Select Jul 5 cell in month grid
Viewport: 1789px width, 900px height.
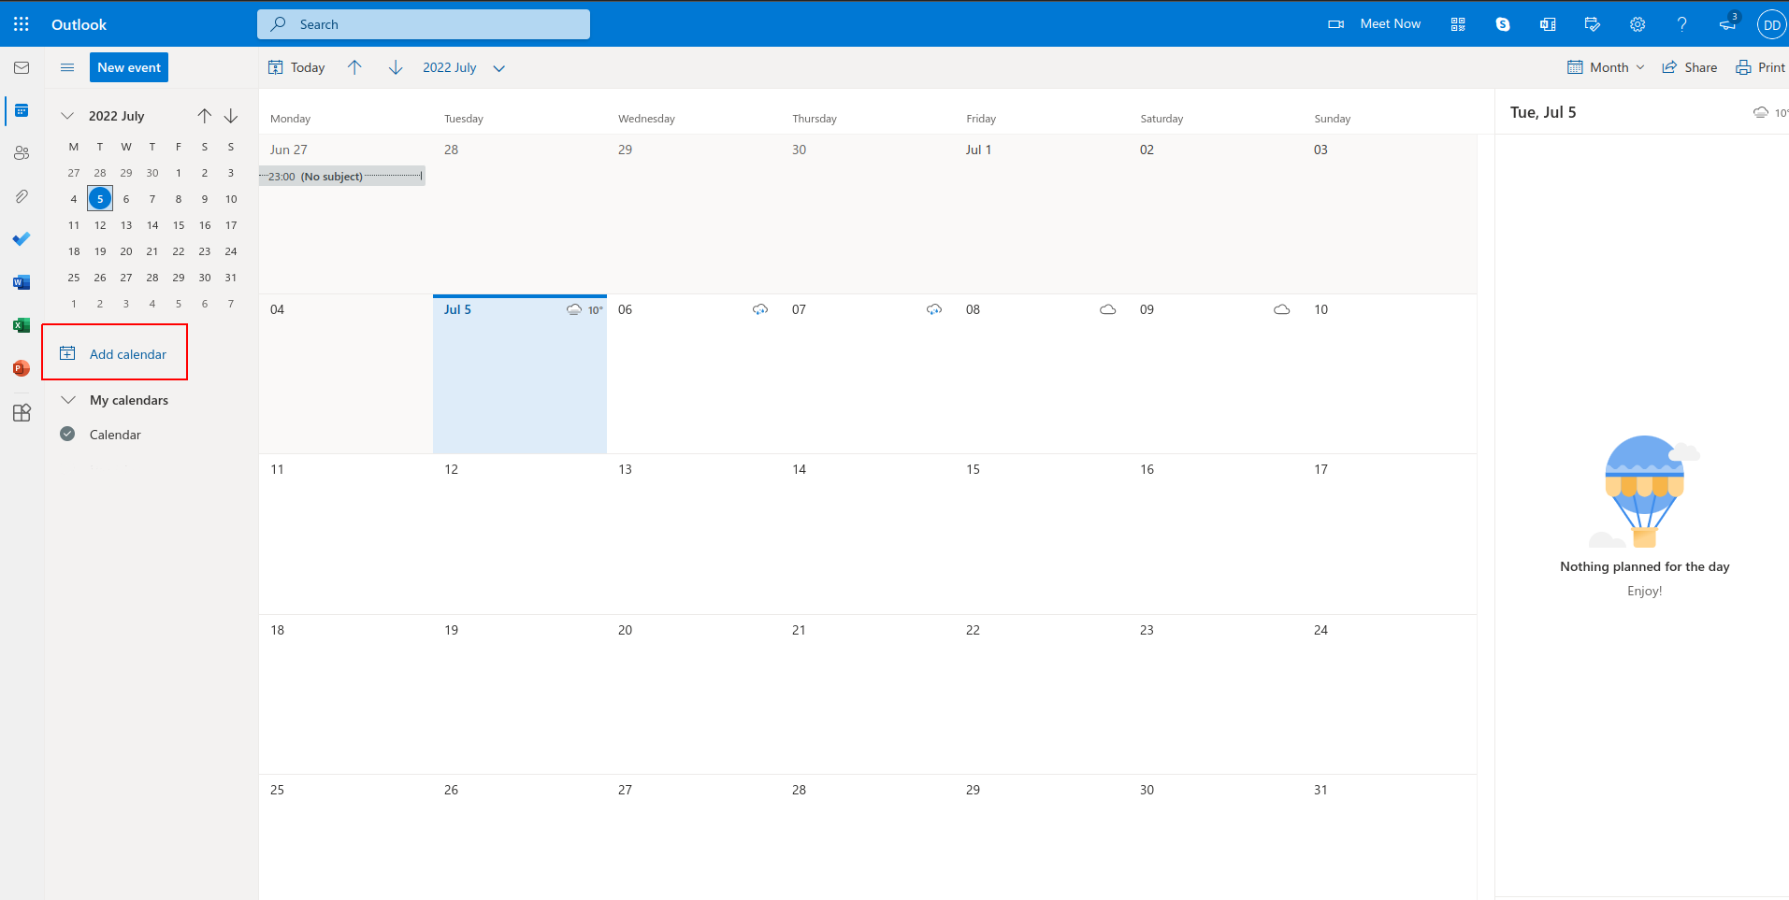point(520,375)
